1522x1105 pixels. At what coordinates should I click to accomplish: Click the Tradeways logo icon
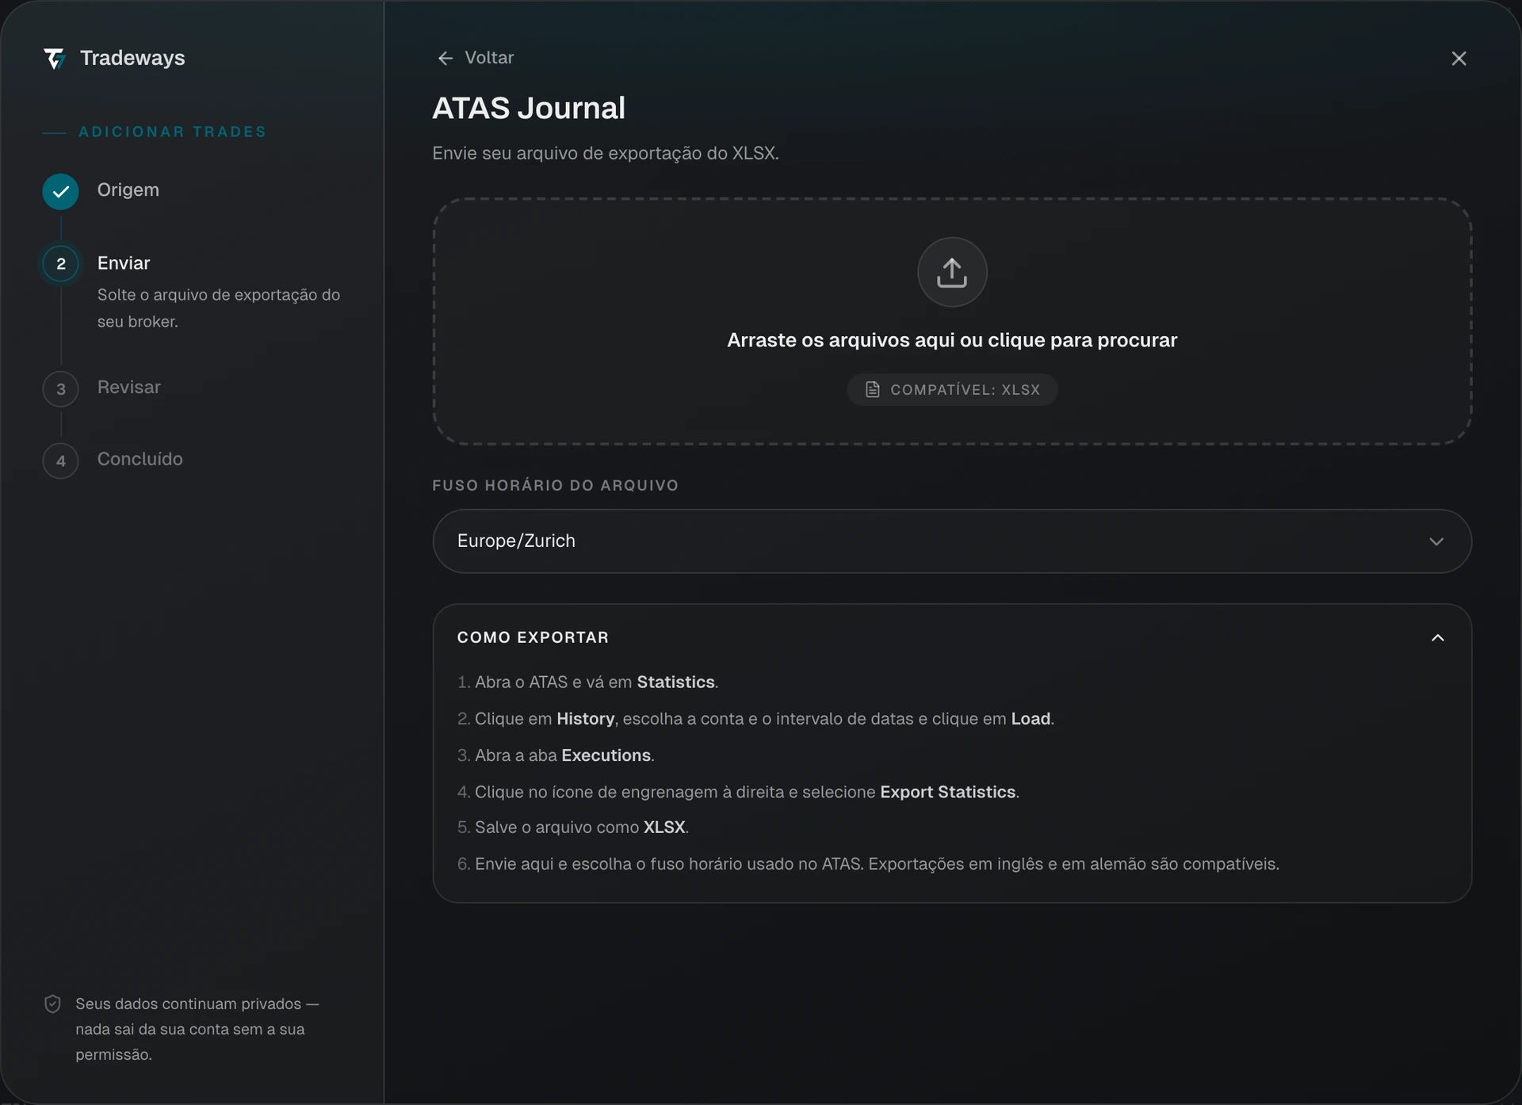[55, 59]
